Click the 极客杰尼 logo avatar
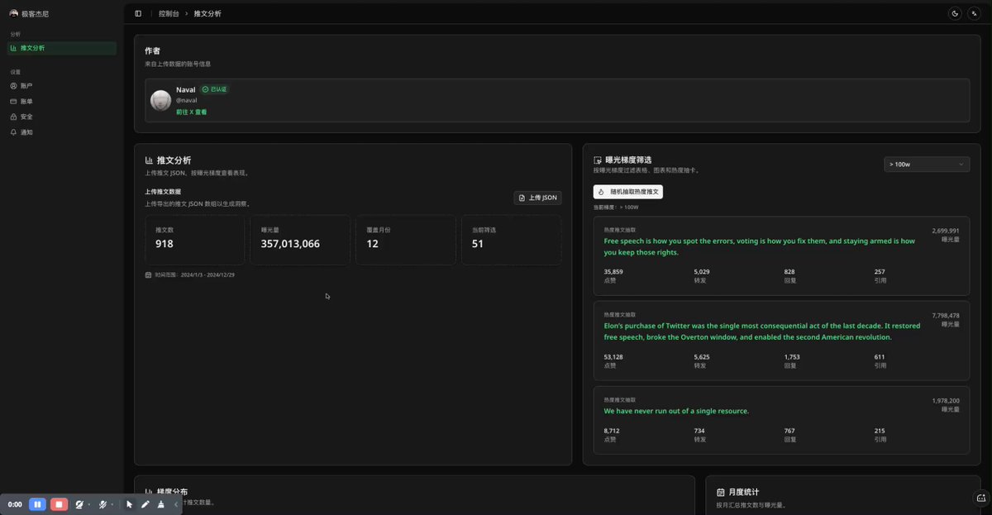Viewport: 992px width, 515px height. click(x=13, y=13)
